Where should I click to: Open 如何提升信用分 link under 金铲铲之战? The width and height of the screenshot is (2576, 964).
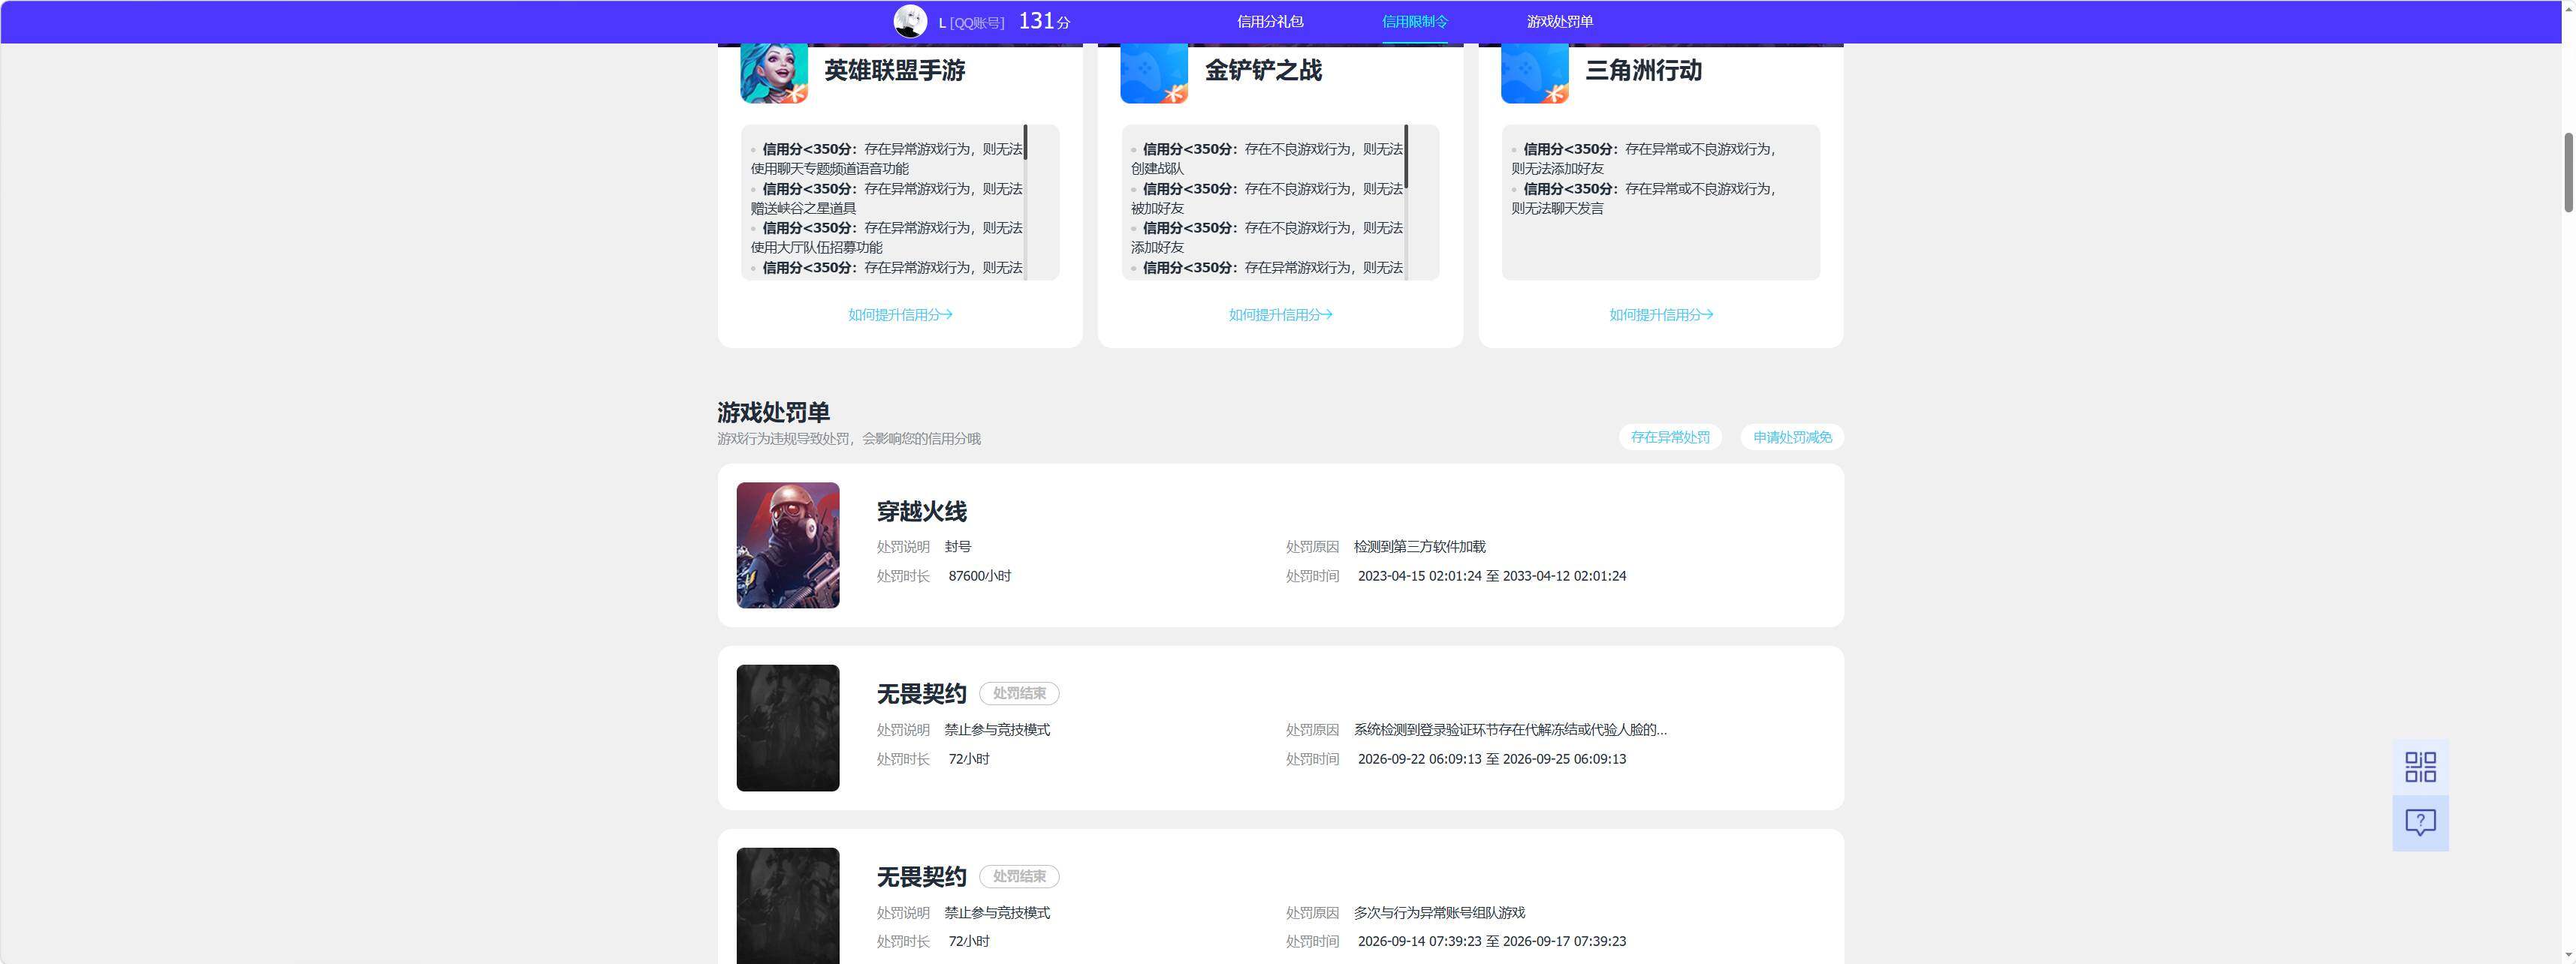point(1280,314)
